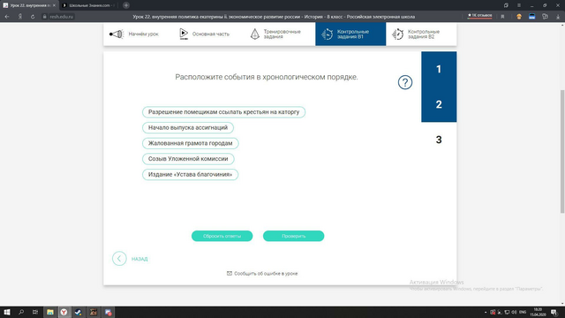The image size is (565, 318).
Task: Click the ENG language indicator in the taskbar
Action: pos(523,312)
